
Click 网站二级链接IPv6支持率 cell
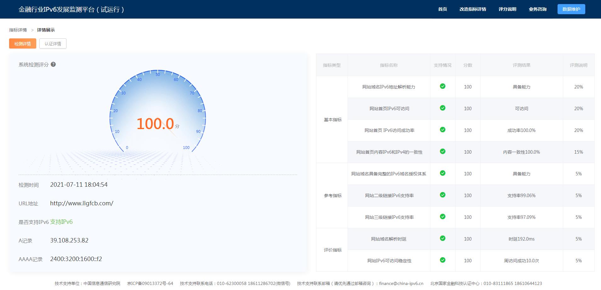[x=389, y=196]
